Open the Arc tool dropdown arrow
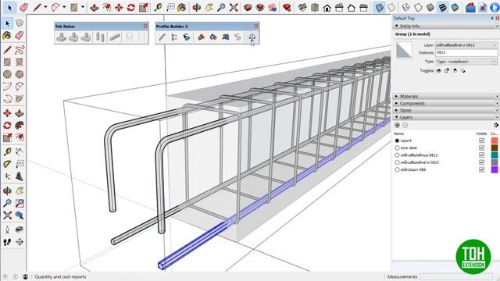This screenshot has width=500, height=281. click(64, 7)
